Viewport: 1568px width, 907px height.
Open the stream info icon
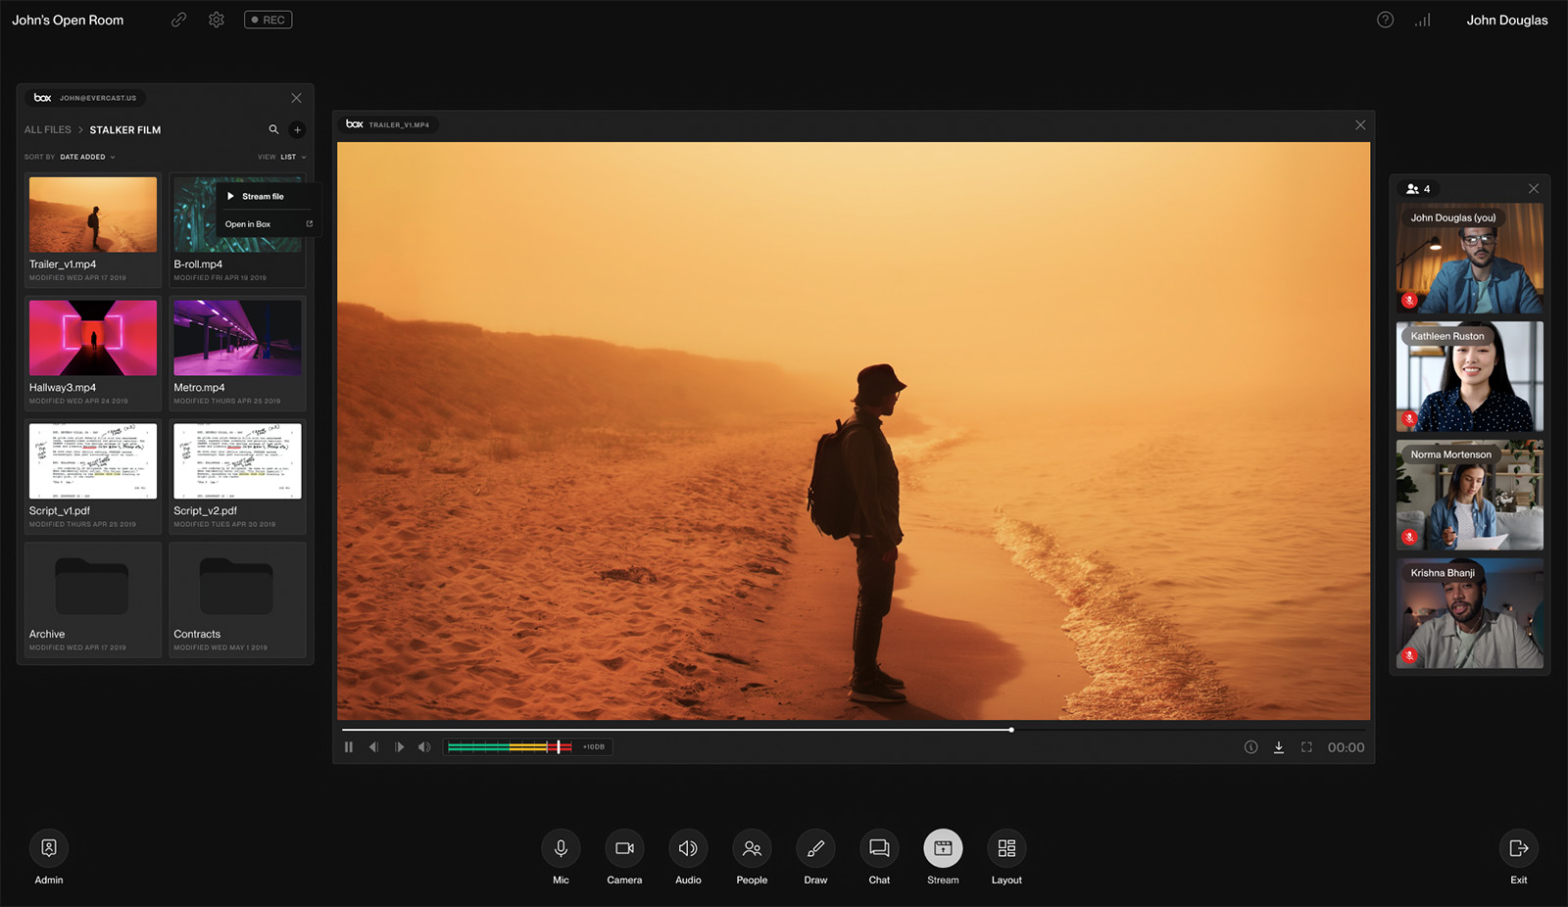(1250, 747)
